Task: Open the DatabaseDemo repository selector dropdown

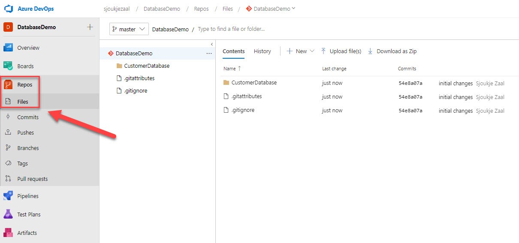Action: 271,9
